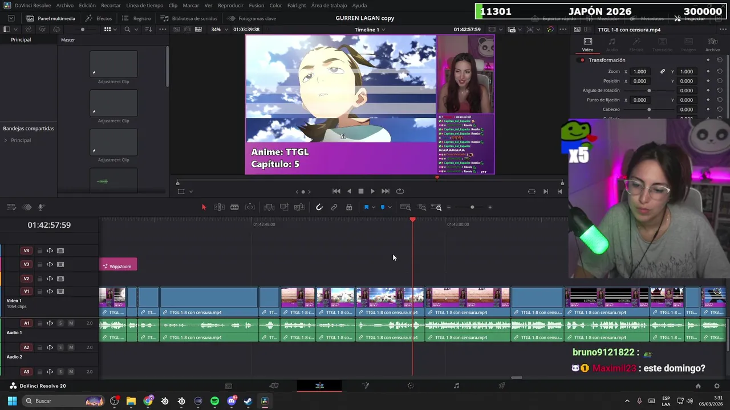
Task: Play in reverse in the viewer
Action: point(349,191)
